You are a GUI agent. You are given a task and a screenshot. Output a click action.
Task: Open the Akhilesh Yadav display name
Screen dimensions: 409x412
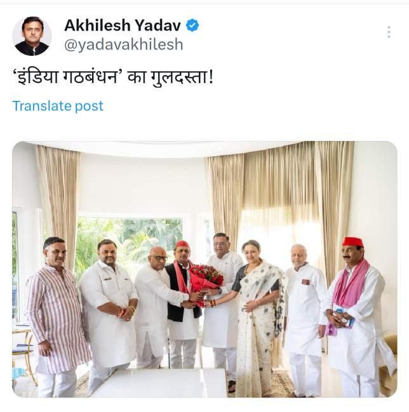123,25
